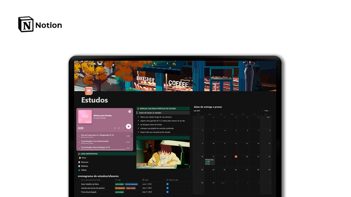The height and width of the screenshot is (197, 351).
Task: Skip to previous track in the music player
Action: click(x=115, y=128)
